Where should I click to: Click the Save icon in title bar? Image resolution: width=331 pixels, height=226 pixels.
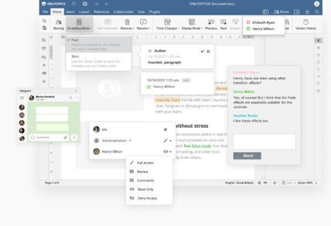point(74,4)
